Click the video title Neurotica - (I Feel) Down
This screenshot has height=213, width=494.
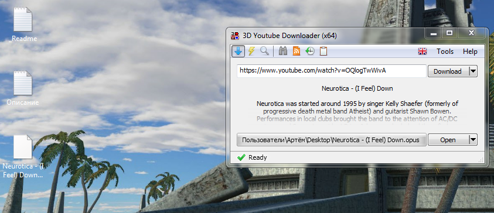pos(357,88)
